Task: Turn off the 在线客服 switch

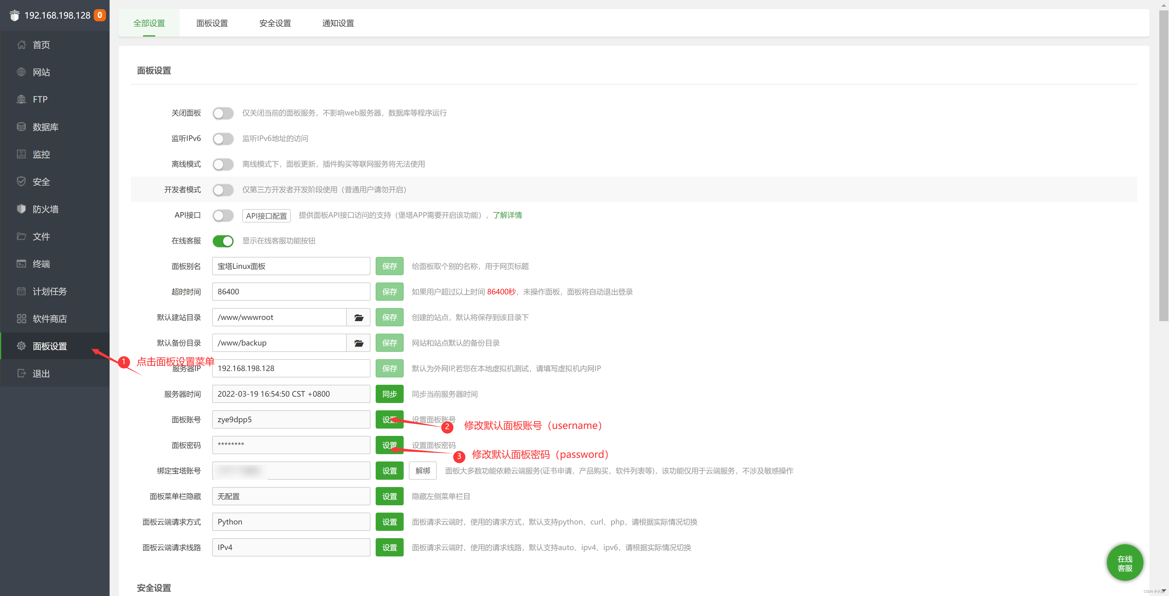Action: click(x=223, y=241)
